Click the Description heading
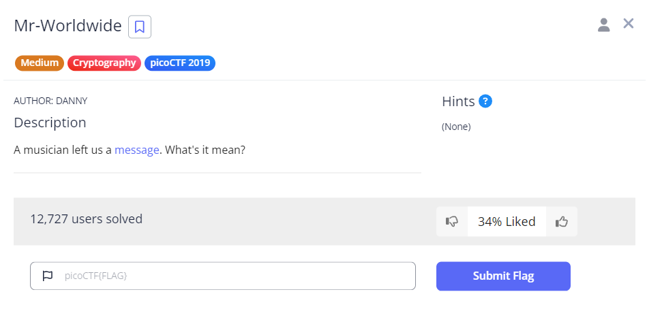The height and width of the screenshot is (309, 647). 50,123
